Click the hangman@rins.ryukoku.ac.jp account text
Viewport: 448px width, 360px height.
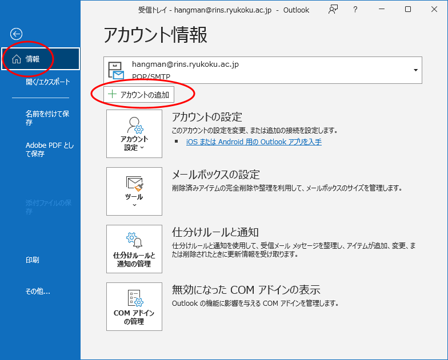[185, 64]
